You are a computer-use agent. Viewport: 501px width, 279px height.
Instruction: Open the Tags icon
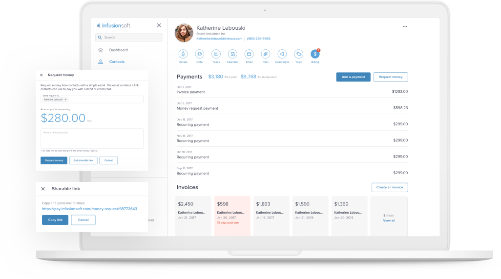pyautogui.click(x=298, y=54)
